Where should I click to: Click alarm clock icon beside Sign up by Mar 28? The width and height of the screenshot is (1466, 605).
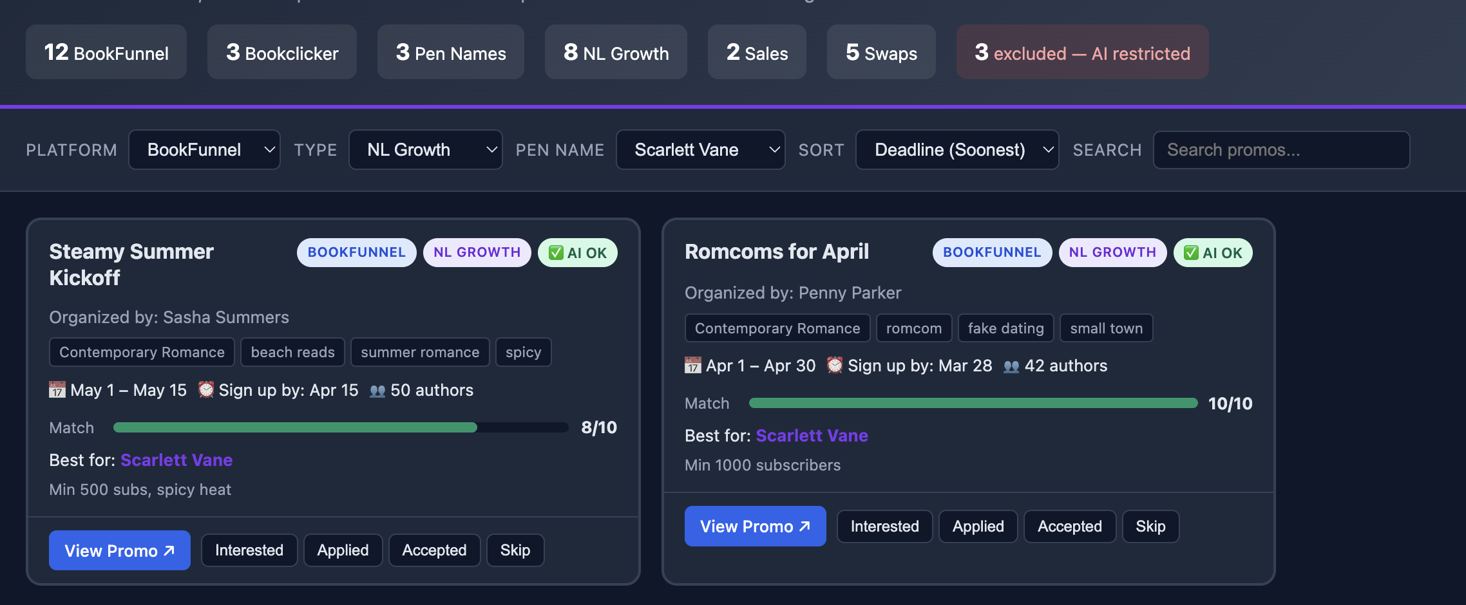click(x=835, y=366)
